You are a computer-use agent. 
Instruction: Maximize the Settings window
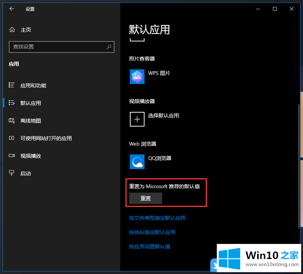[x=275, y=9]
